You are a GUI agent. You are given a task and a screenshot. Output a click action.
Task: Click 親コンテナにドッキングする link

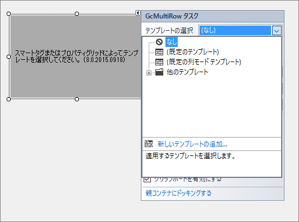pos(178,193)
